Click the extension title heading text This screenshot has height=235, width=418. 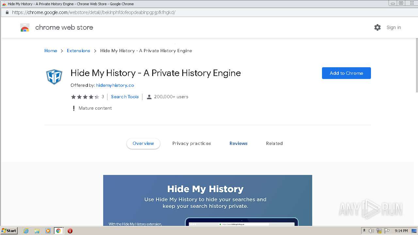[156, 73]
